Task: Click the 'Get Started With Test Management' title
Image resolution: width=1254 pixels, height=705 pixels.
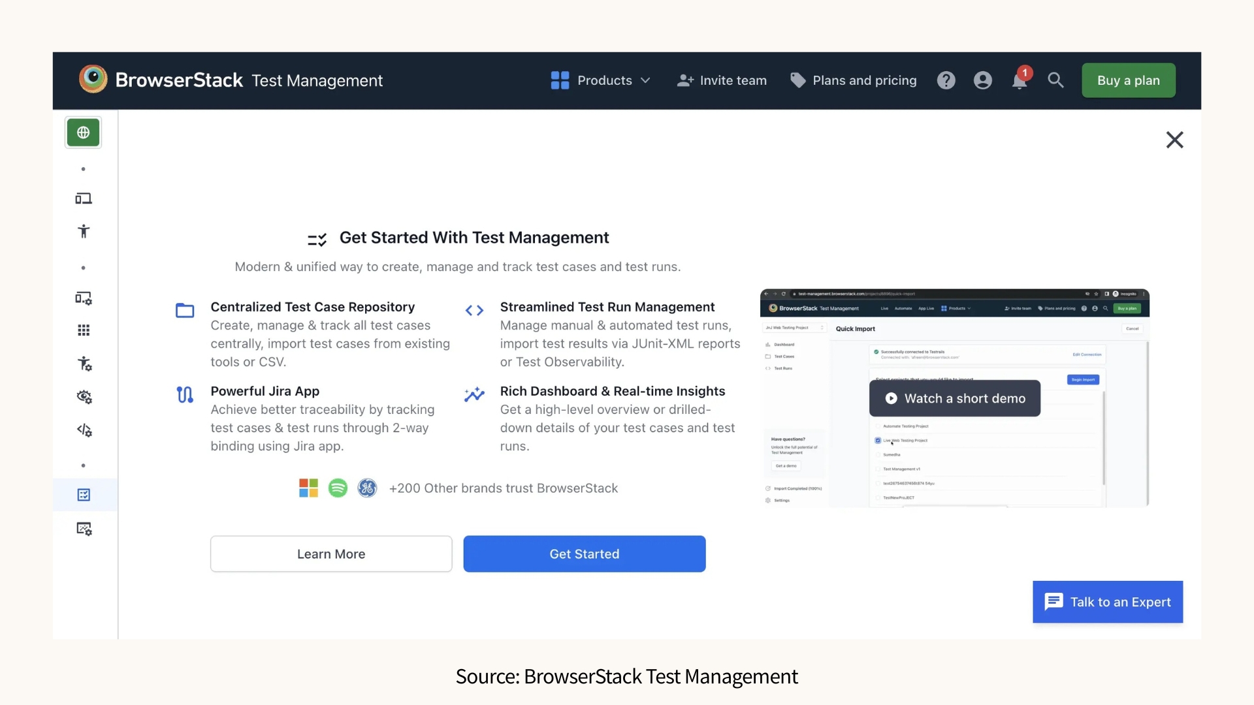Action: (474, 238)
